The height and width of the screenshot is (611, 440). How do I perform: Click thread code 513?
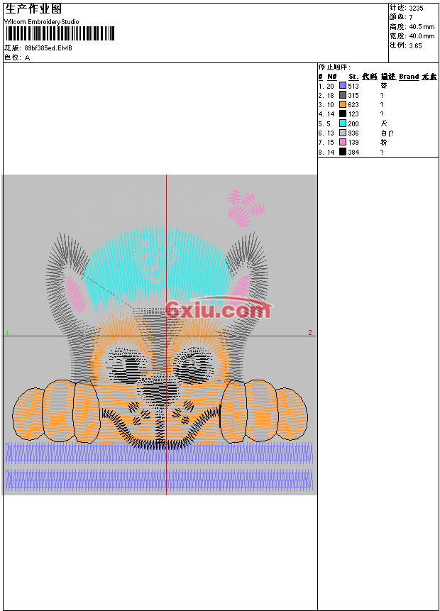(353, 86)
